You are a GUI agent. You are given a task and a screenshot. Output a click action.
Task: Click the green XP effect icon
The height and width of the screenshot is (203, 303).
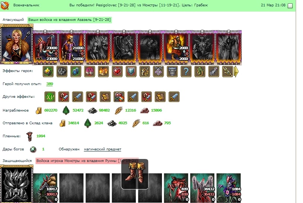[50, 97]
